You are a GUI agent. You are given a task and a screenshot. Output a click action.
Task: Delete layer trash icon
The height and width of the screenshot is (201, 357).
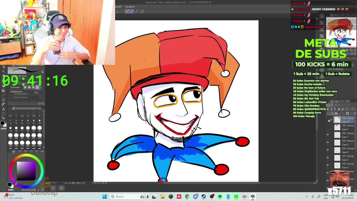tap(355, 113)
